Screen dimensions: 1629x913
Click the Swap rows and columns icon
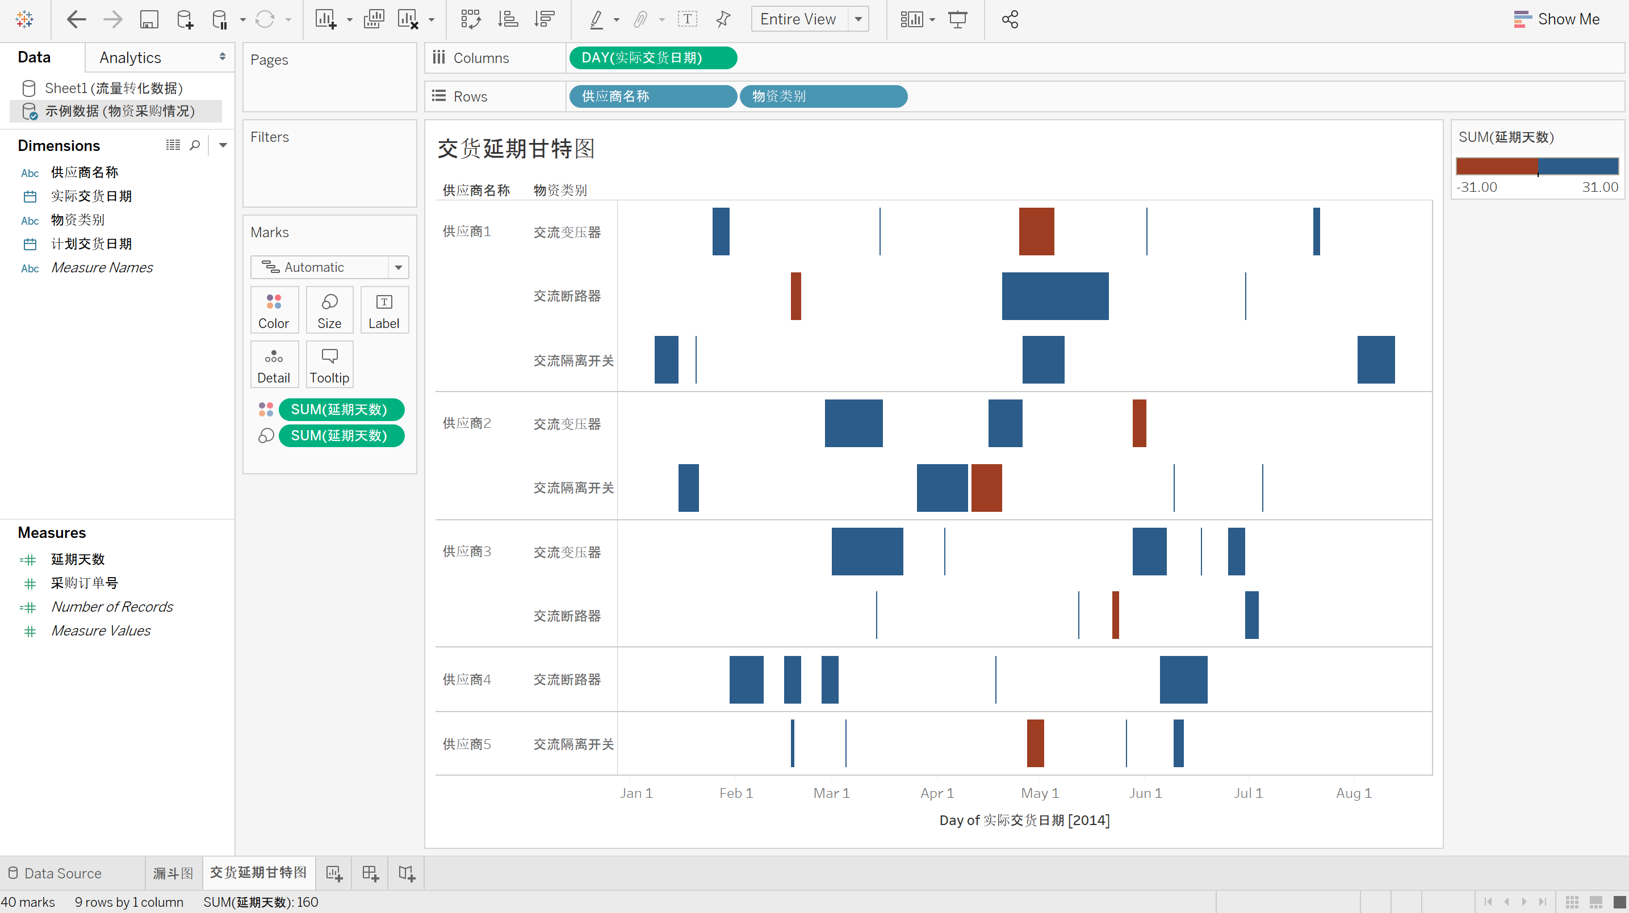[x=471, y=20]
